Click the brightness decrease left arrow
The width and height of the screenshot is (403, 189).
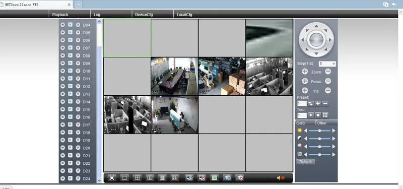(x=306, y=131)
